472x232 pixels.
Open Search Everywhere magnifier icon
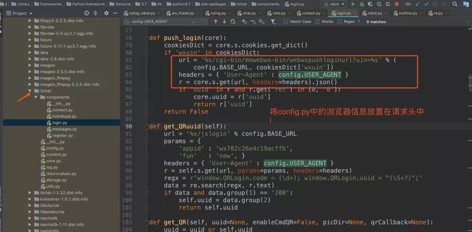[x=455, y=4]
